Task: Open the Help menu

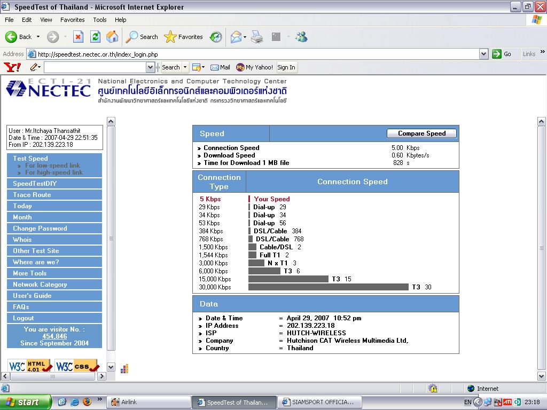Action: point(120,20)
